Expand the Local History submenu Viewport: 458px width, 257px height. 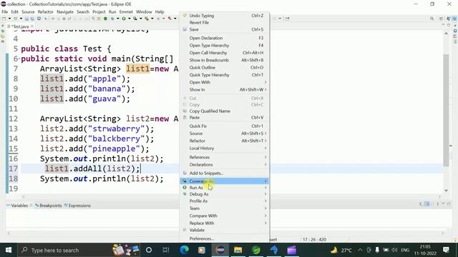(x=224, y=148)
